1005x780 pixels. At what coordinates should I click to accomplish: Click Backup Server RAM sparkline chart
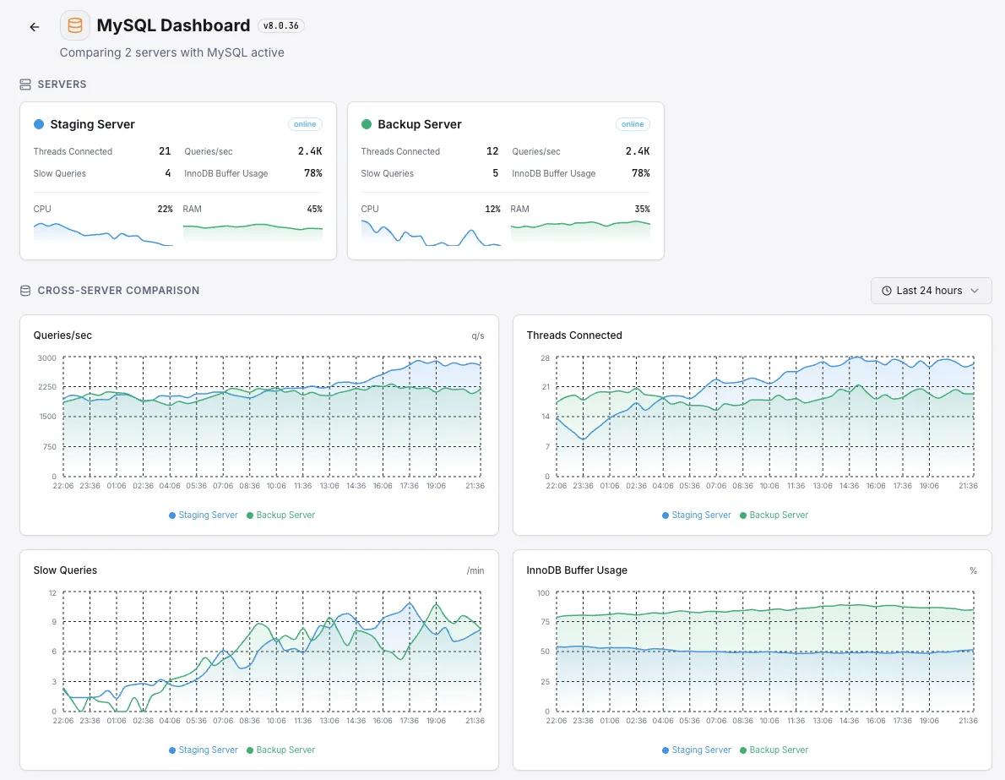[580, 233]
